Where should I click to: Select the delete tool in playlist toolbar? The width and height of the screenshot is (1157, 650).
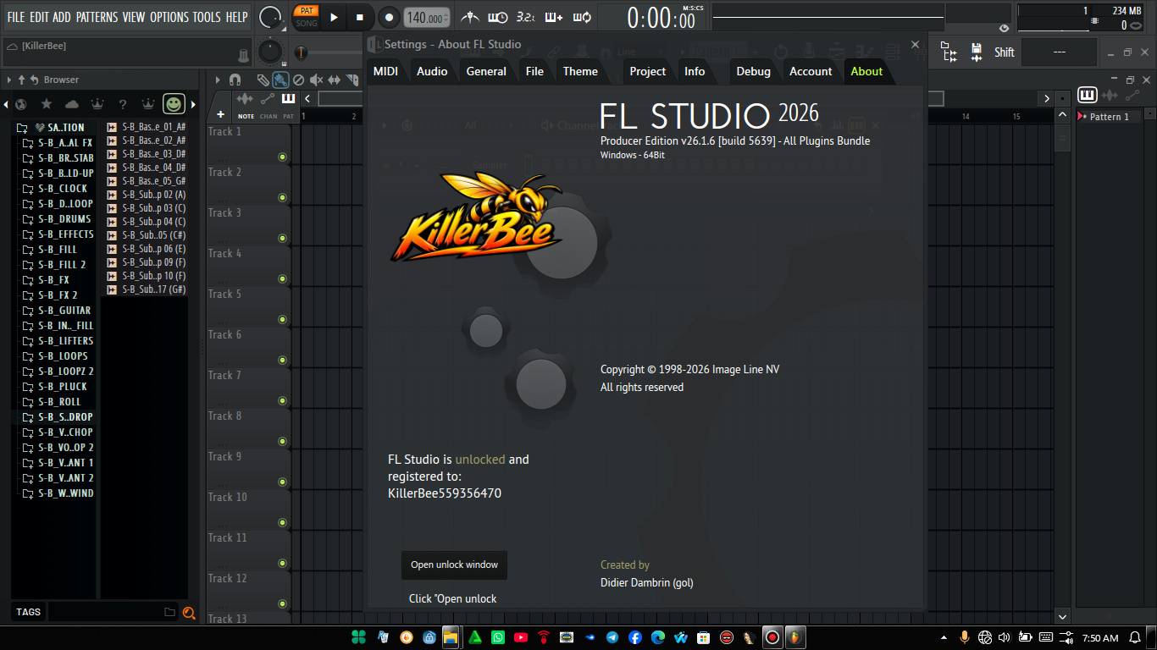coord(298,80)
